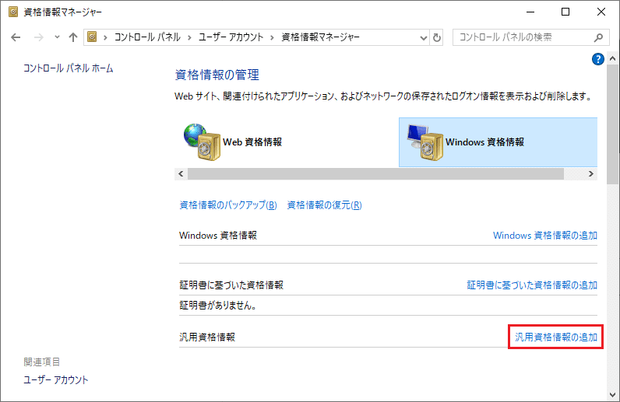Screen dimensions: 620x402
Task: Close the 資格情報マネージャー window
Action: [x=601, y=12]
